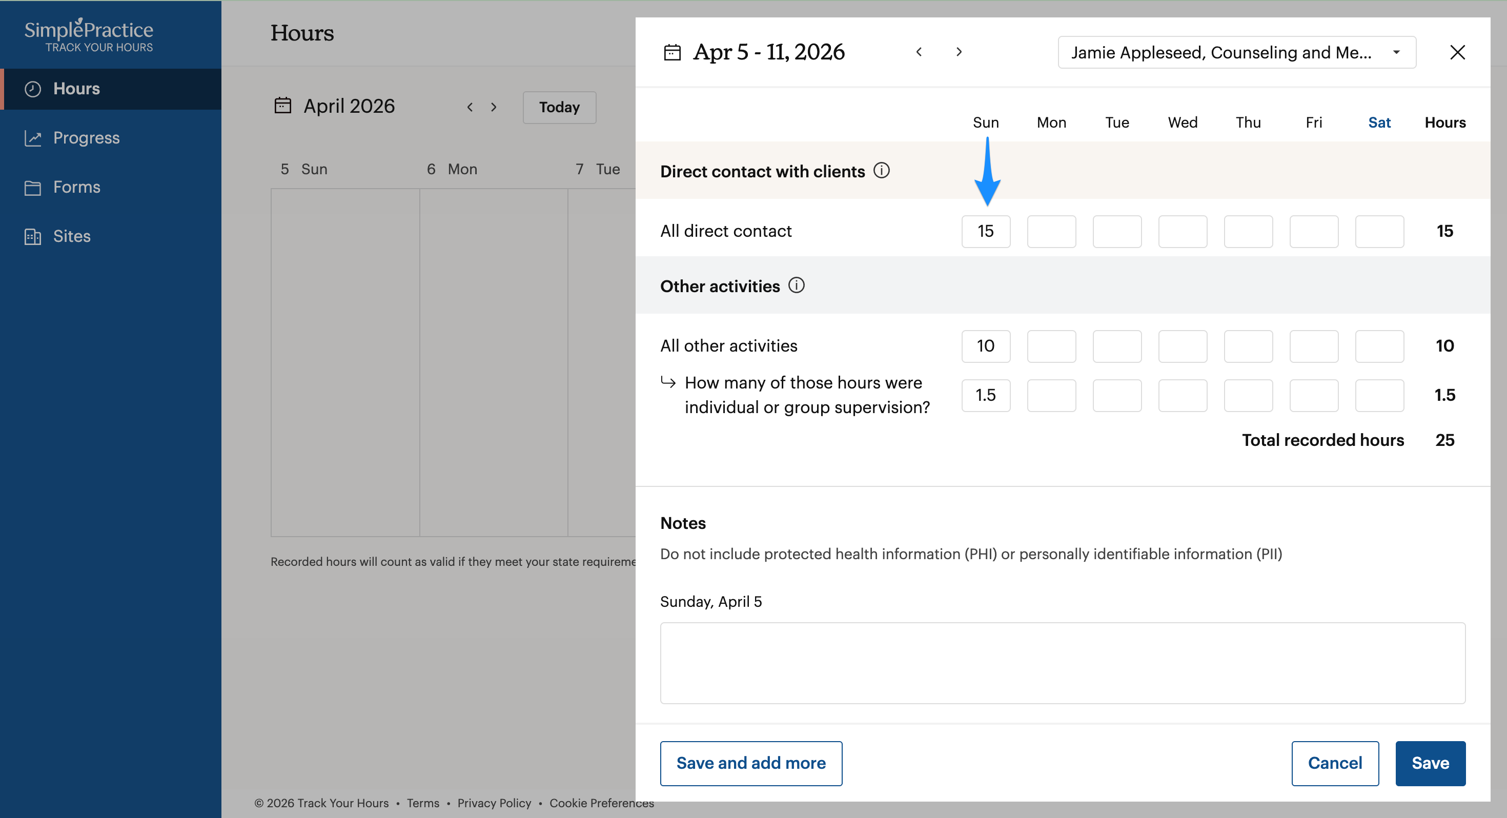Click the Sunday, April 5 notes box
This screenshot has width=1507, height=818.
pos(1063,663)
